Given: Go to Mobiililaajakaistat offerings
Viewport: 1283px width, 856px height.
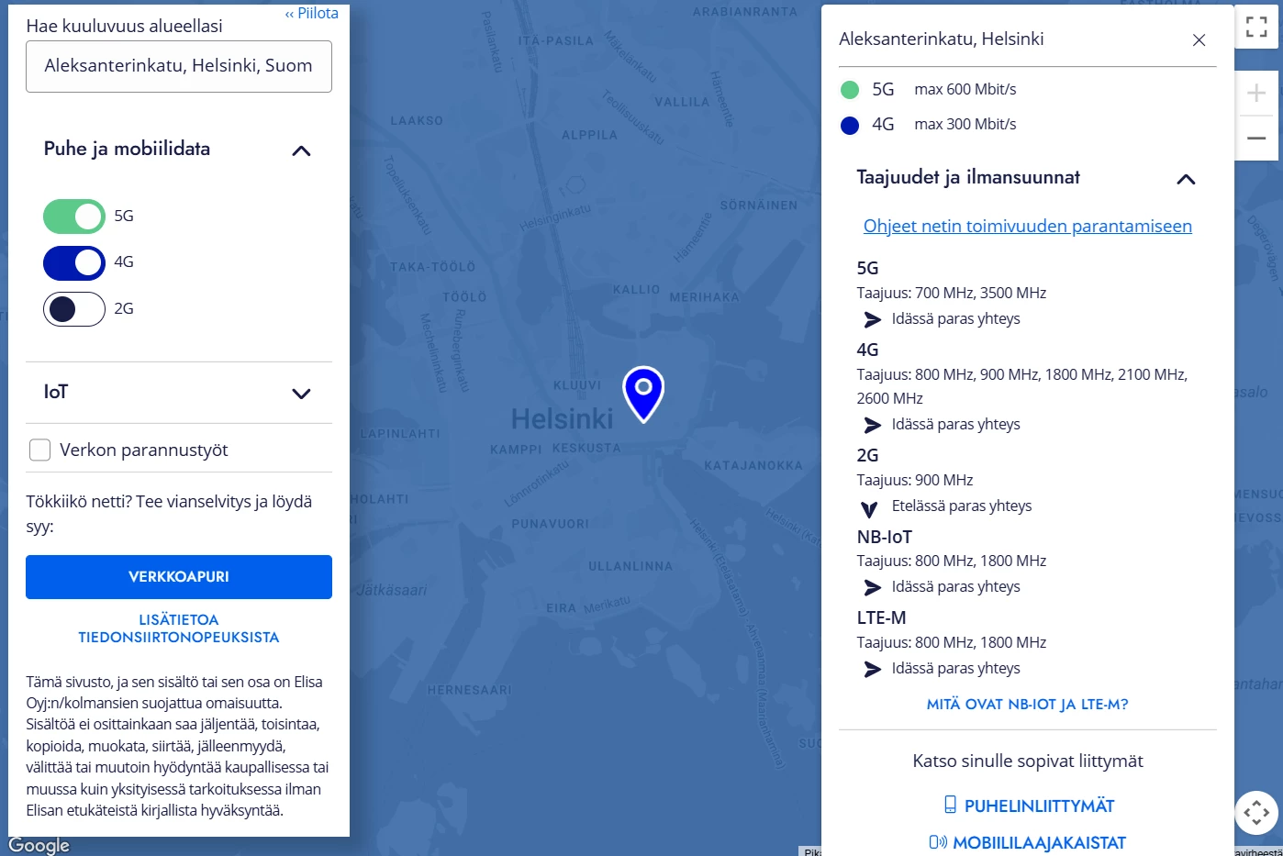Looking at the screenshot, I should tap(1039, 842).
